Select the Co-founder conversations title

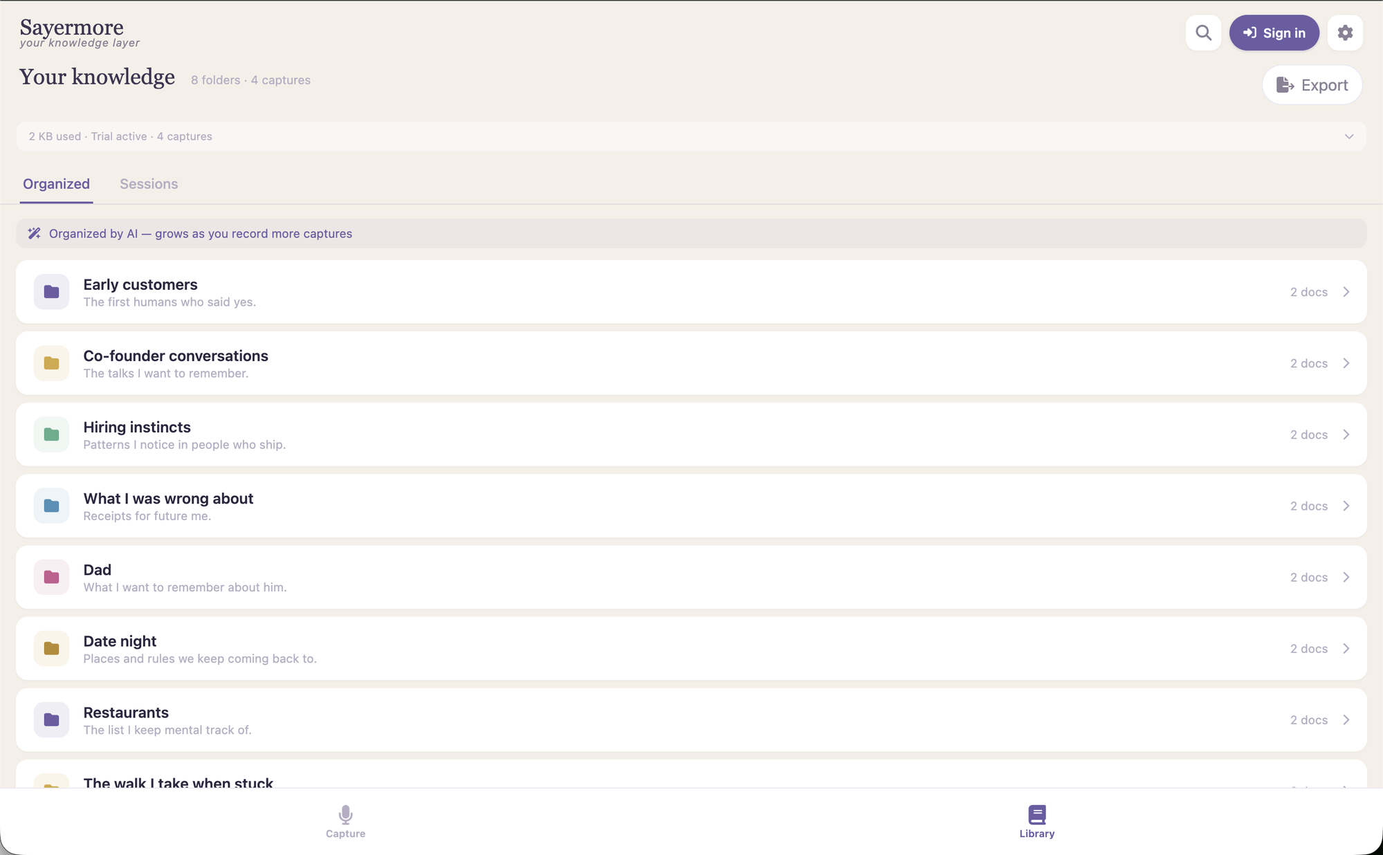tap(176, 356)
